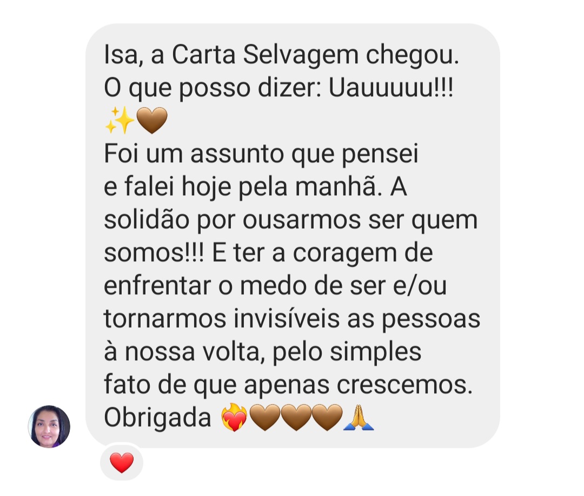Click the word "enfrentar"

coord(157,286)
